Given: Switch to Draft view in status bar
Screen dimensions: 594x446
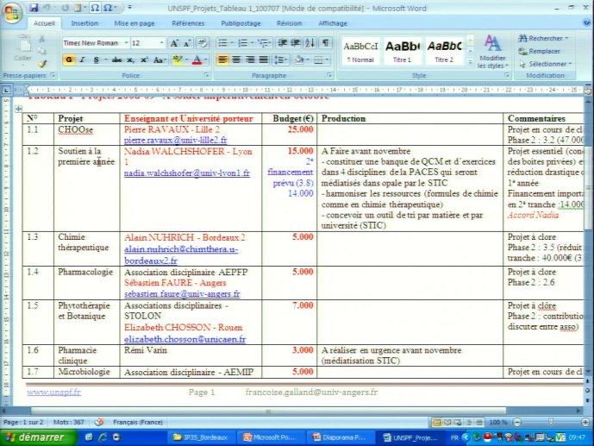Looking at the screenshot, I should [479, 422].
